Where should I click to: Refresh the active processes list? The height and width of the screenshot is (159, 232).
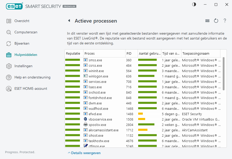(x=216, y=21)
